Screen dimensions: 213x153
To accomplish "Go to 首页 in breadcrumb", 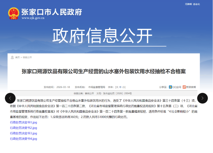I will click(x=17, y=57).
